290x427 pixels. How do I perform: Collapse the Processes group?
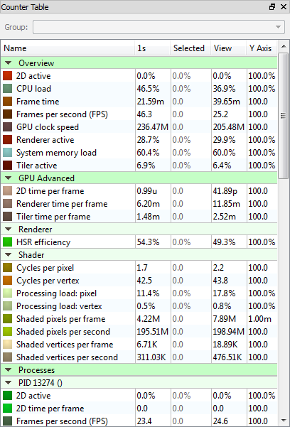click(x=9, y=370)
